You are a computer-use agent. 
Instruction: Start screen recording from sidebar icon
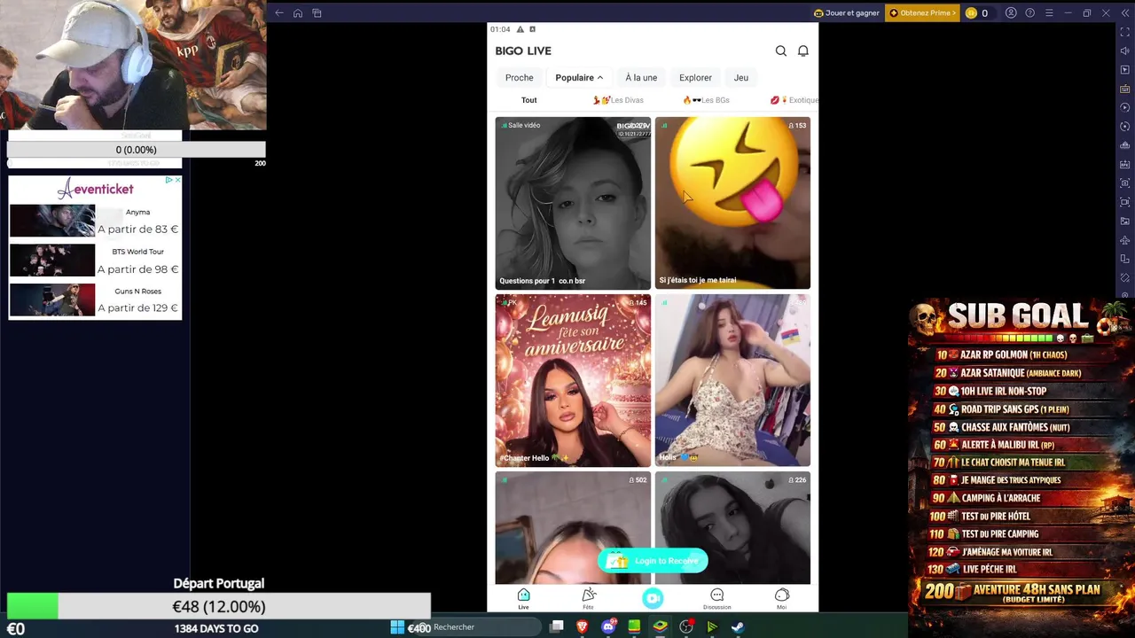(1124, 202)
